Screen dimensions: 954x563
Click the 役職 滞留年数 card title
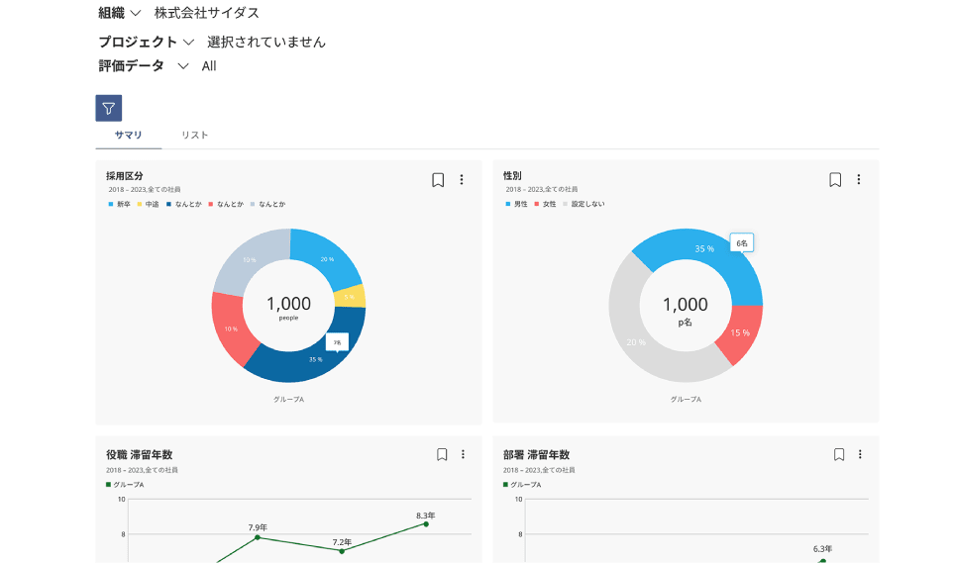140,455
